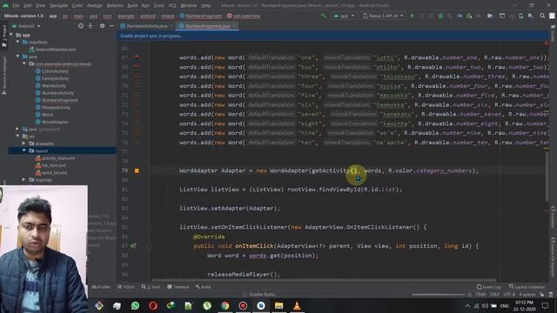Click the Scroll from Source target icon

(81, 26)
